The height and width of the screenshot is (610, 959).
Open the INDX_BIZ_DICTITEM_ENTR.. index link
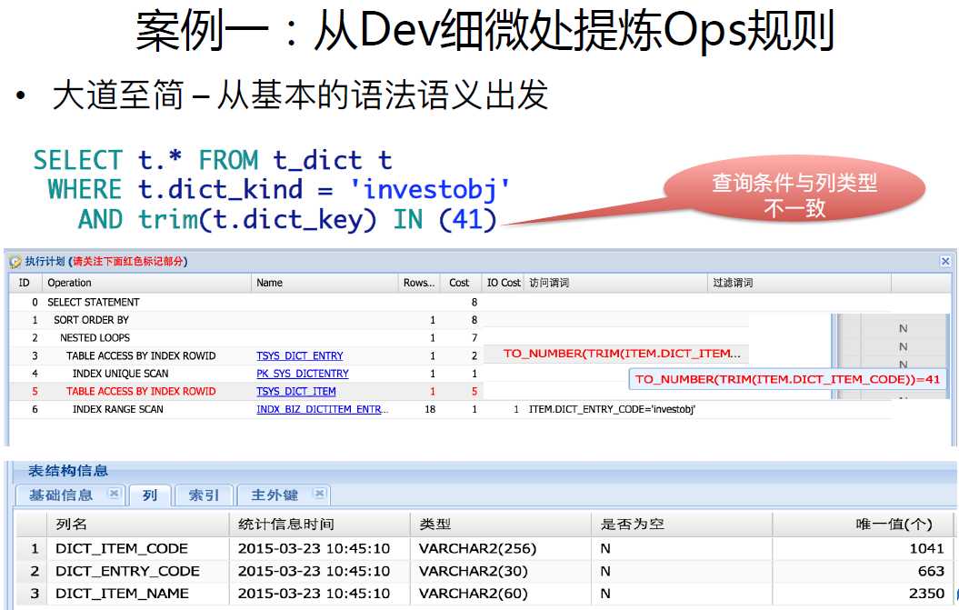pos(323,409)
